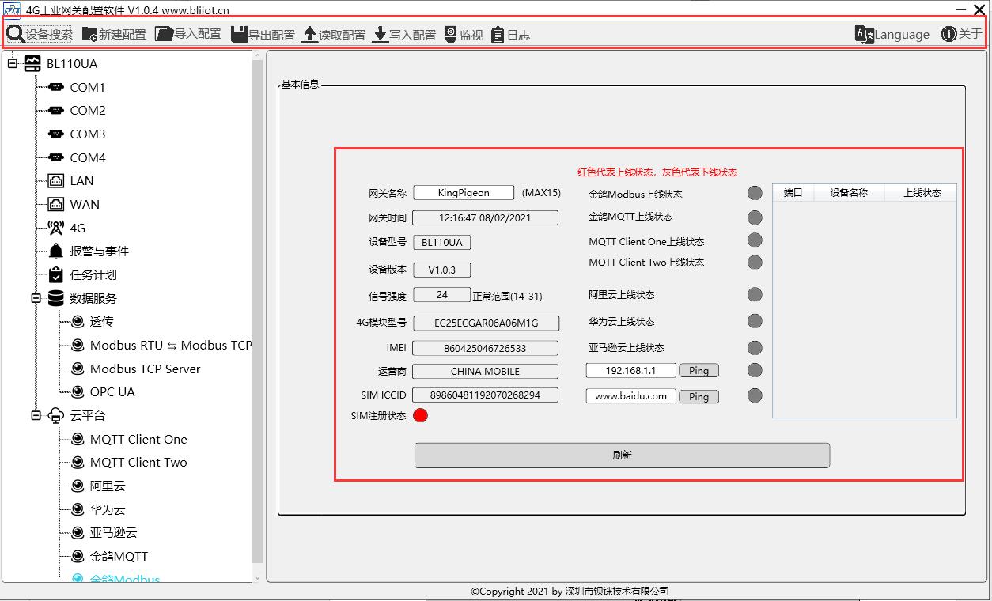The width and height of the screenshot is (992, 601).
Task: Open 金鸽MQTT settings
Action: (119, 557)
